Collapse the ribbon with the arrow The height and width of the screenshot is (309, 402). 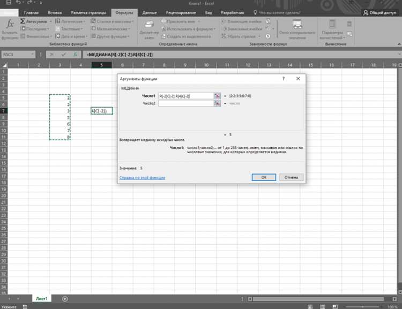pos(399,44)
